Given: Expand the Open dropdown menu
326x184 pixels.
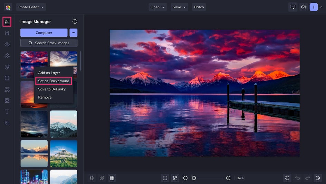Looking at the screenshot, I should (x=157, y=7).
